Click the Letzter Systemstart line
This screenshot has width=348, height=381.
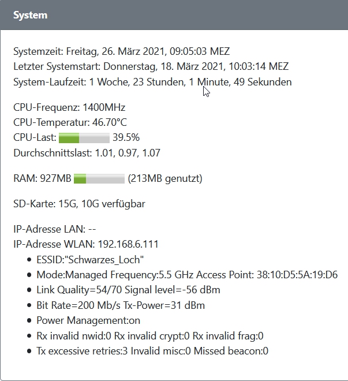tap(151, 67)
